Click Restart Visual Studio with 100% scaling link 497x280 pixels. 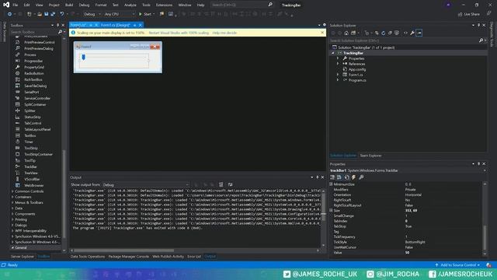tap(179, 33)
